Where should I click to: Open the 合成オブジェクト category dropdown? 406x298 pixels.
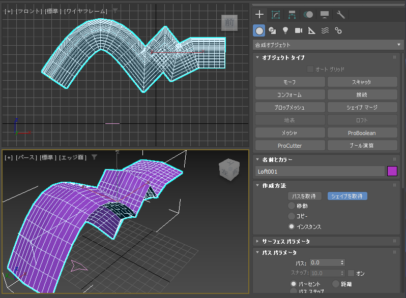click(328, 45)
